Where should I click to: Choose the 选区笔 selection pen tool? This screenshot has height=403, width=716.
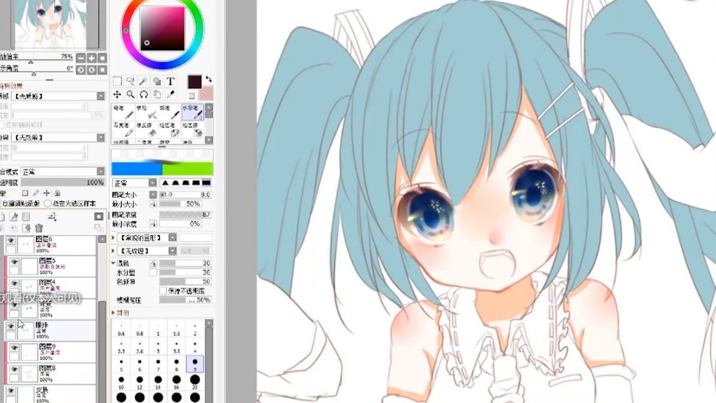tap(169, 129)
